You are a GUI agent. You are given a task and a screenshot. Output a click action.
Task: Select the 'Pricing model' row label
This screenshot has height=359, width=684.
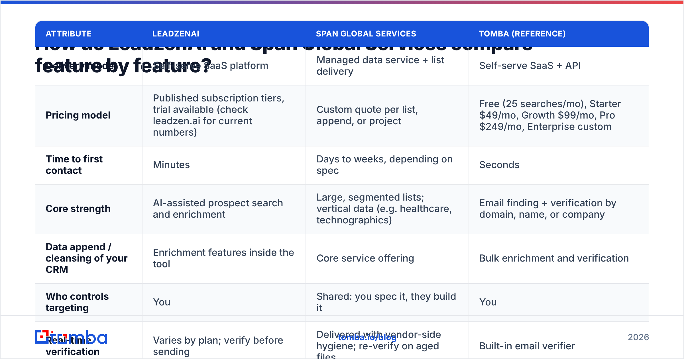coord(78,115)
